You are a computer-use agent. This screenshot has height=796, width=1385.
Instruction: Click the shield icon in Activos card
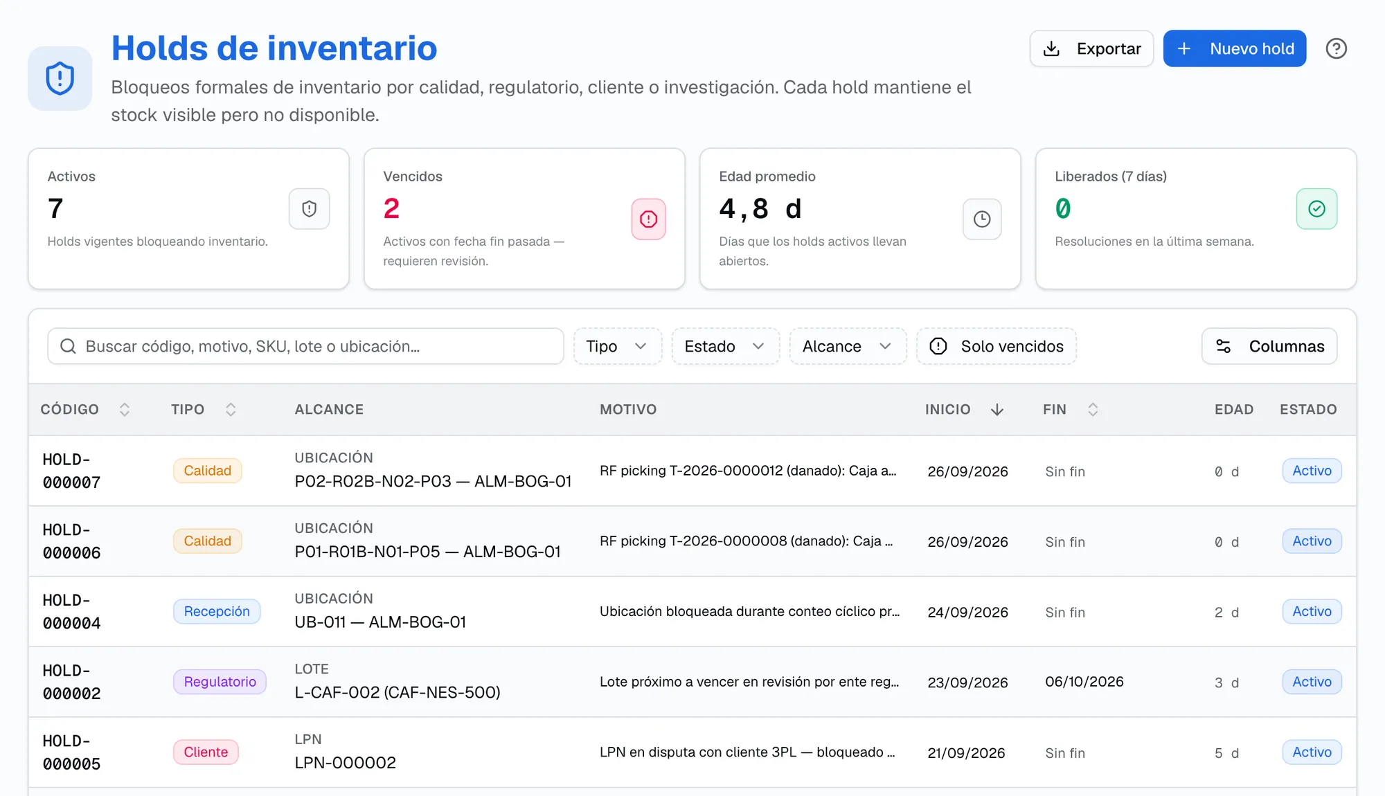pyautogui.click(x=309, y=208)
